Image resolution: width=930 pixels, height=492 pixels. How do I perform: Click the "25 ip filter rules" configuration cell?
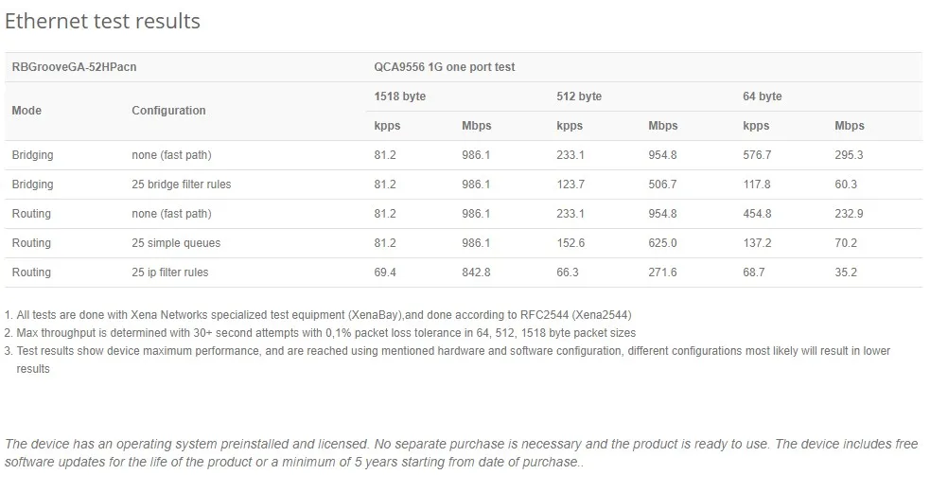point(170,272)
